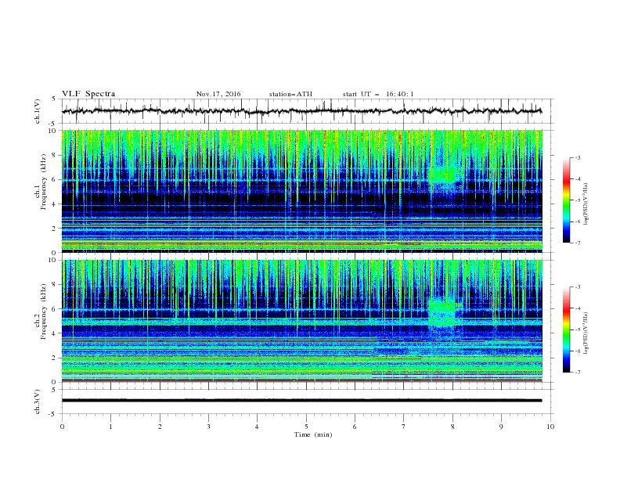Screen dimensions: 620x479
Task: Click the '-5' tick on ch.2 colorbar
Action: click(x=577, y=330)
